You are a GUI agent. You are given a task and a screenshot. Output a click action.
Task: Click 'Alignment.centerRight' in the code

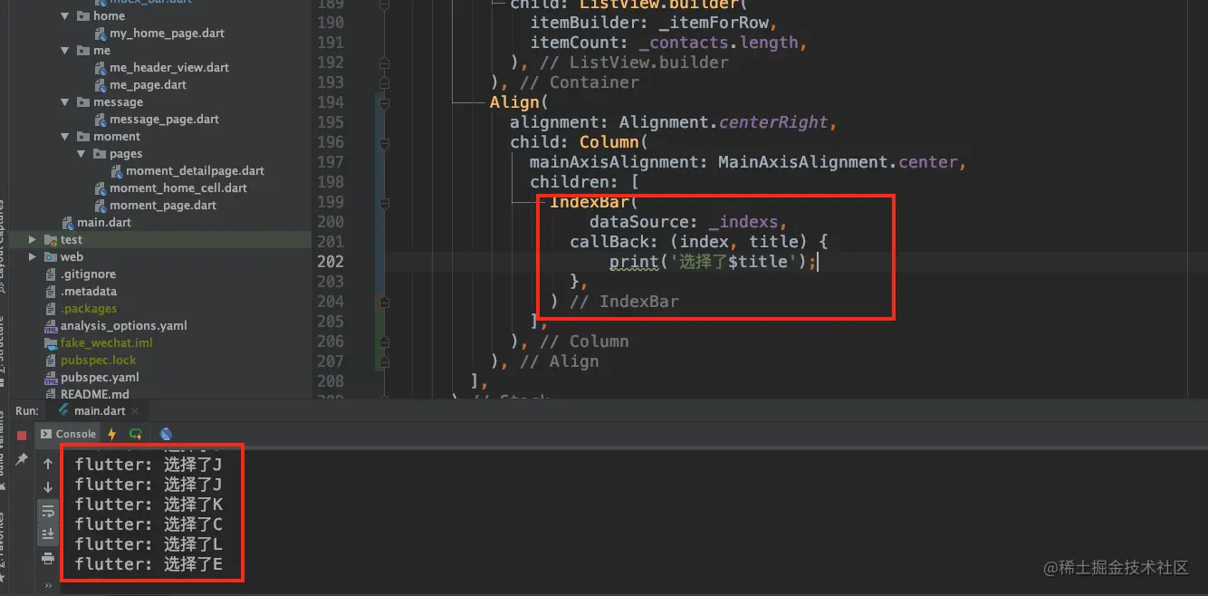click(724, 122)
